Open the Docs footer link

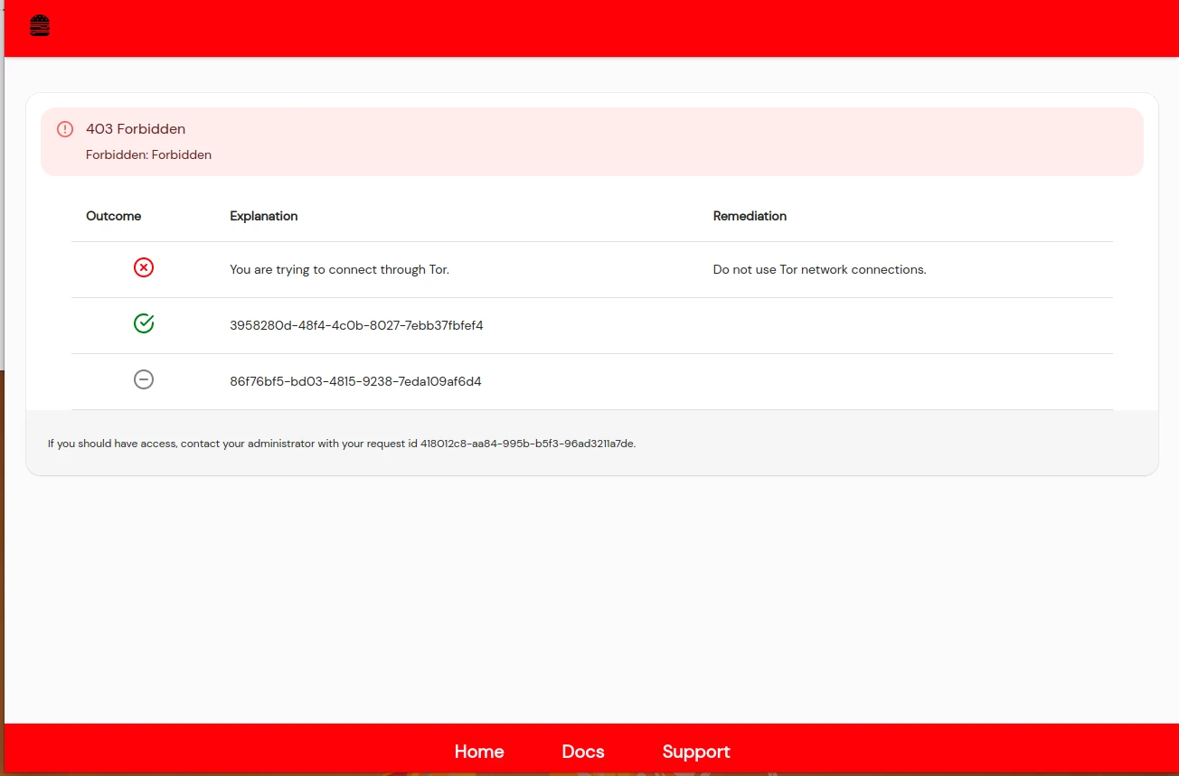583,752
